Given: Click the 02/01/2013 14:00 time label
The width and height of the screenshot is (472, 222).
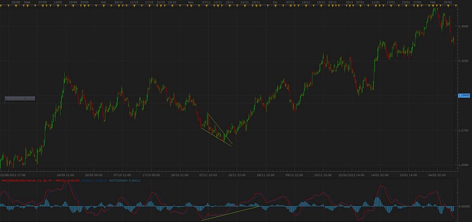Looking at the screenshot, I should 351,175.
